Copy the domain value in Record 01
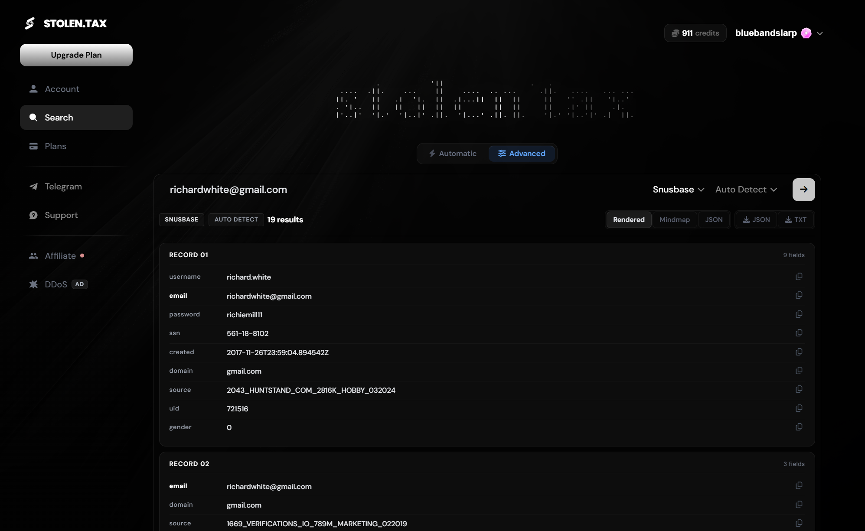865x531 pixels. [799, 371]
